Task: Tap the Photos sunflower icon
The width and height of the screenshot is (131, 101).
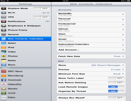Action: (x=4, y=56)
